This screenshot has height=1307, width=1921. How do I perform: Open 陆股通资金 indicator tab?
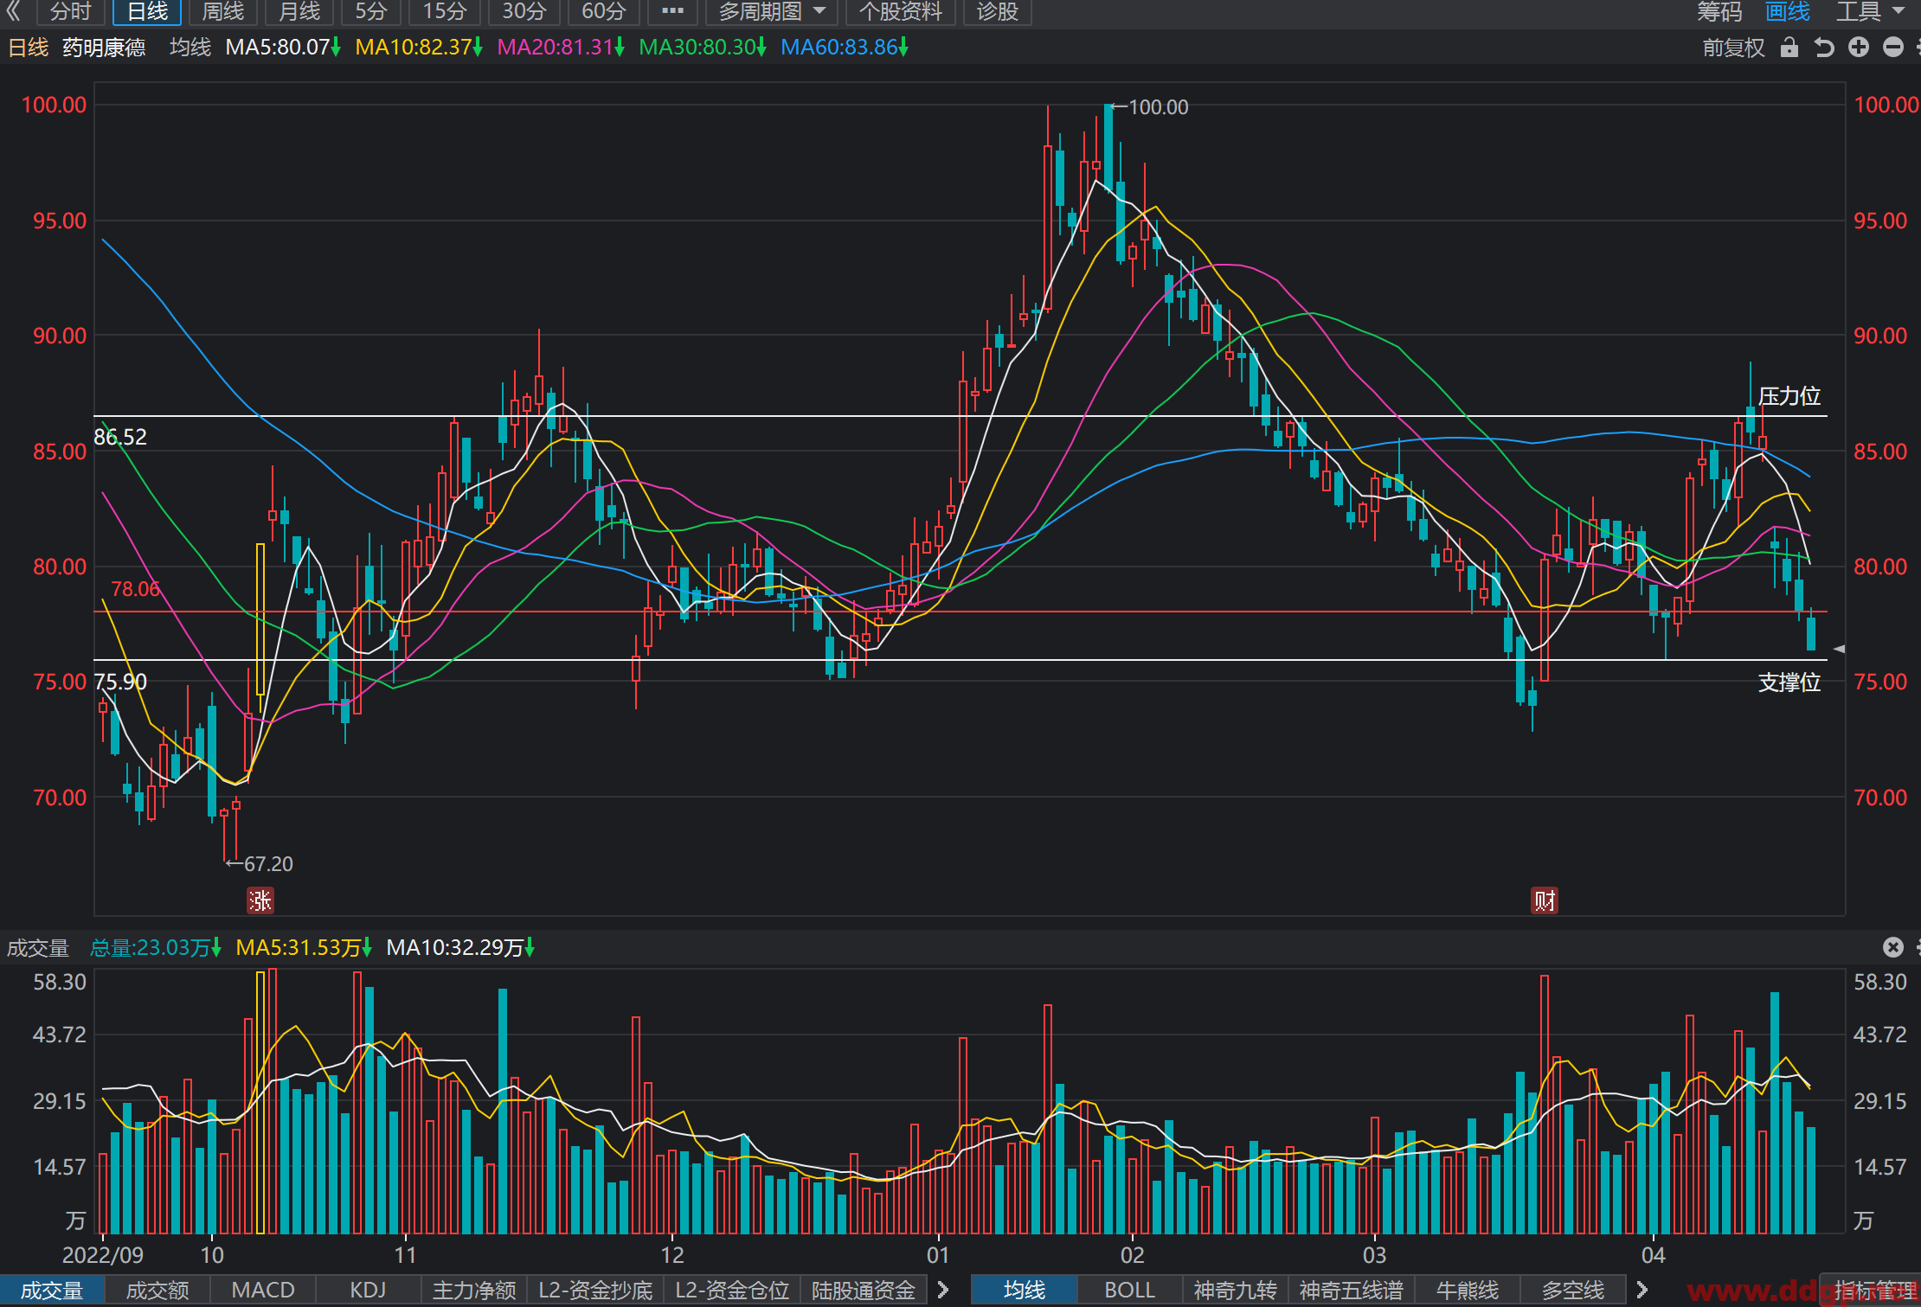click(x=864, y=1291)
